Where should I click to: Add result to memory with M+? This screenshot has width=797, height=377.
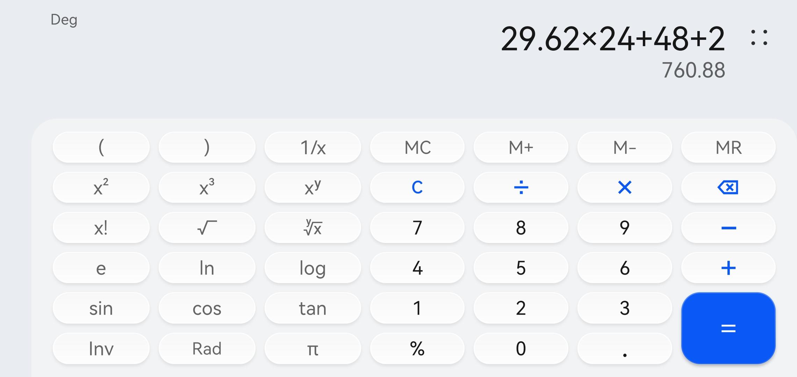(520, 147)
